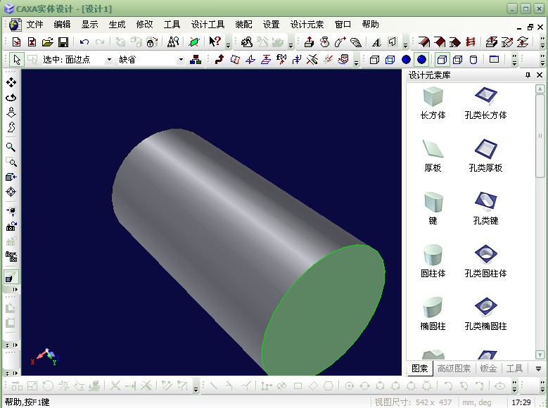548x408 pixels.
Task: Click the Undo arrow icon
Action: pyautogui.click(x=84, y=42)
